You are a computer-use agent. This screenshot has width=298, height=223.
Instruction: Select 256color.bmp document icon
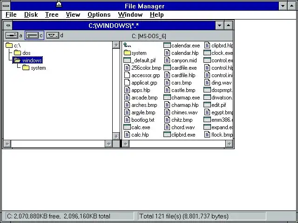[x=127, y=68]
